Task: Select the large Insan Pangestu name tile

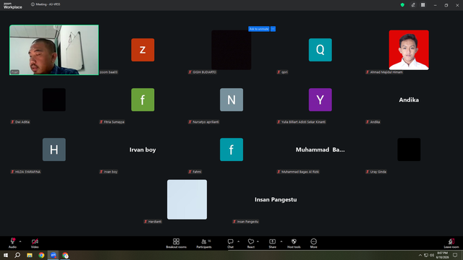Action: 276,199
